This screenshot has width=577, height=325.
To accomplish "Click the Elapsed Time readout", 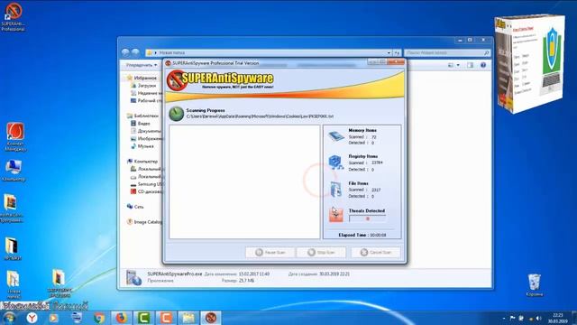I will 362,235.
